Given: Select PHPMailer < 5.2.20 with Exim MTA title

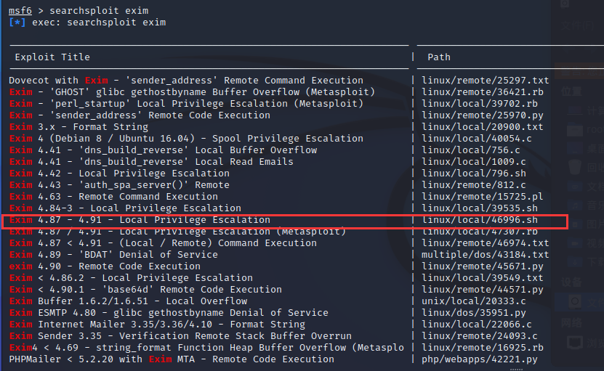Looking at the screenshot, I should pos(172,359).
